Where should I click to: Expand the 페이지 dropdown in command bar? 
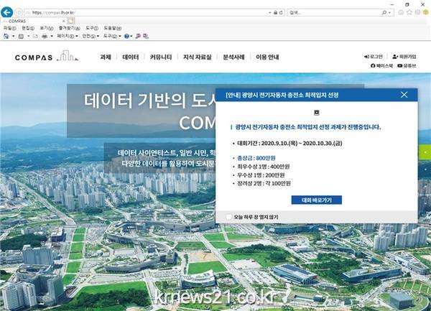pyautogui.click(x=67, y=35)
